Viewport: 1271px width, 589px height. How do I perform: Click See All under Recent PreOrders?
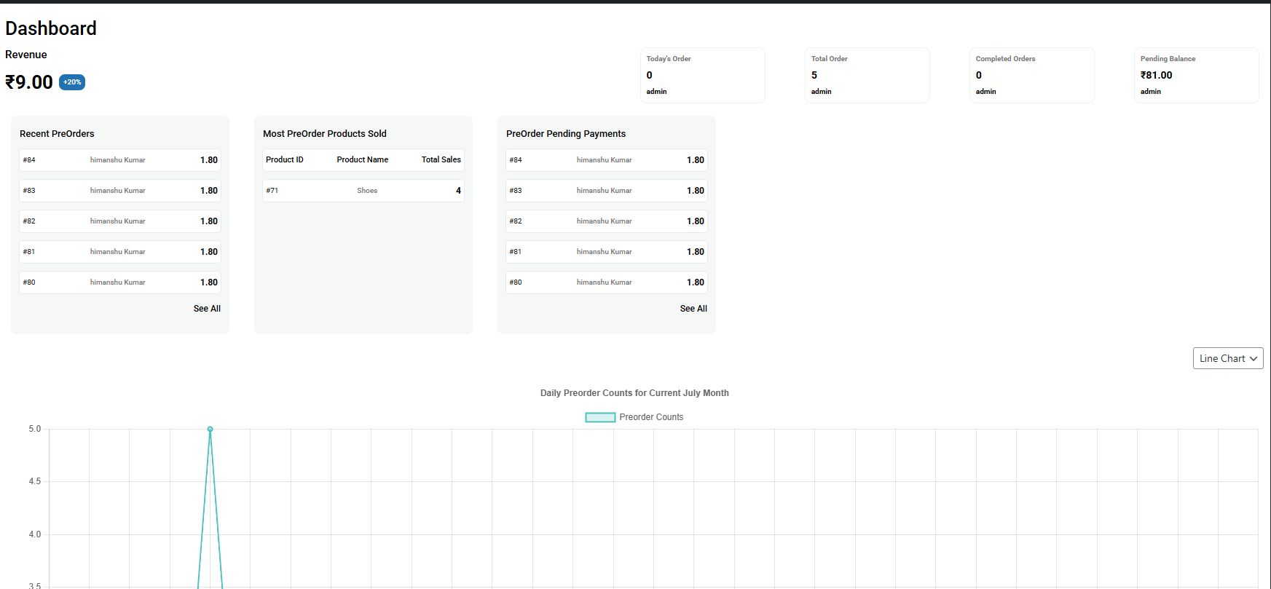[x=207, y=309]
